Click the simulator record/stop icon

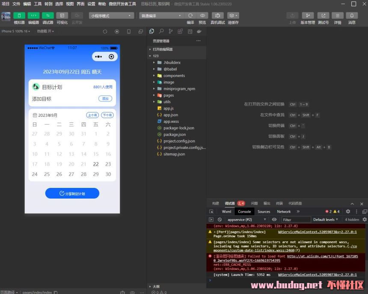click(x=117, y=31)
